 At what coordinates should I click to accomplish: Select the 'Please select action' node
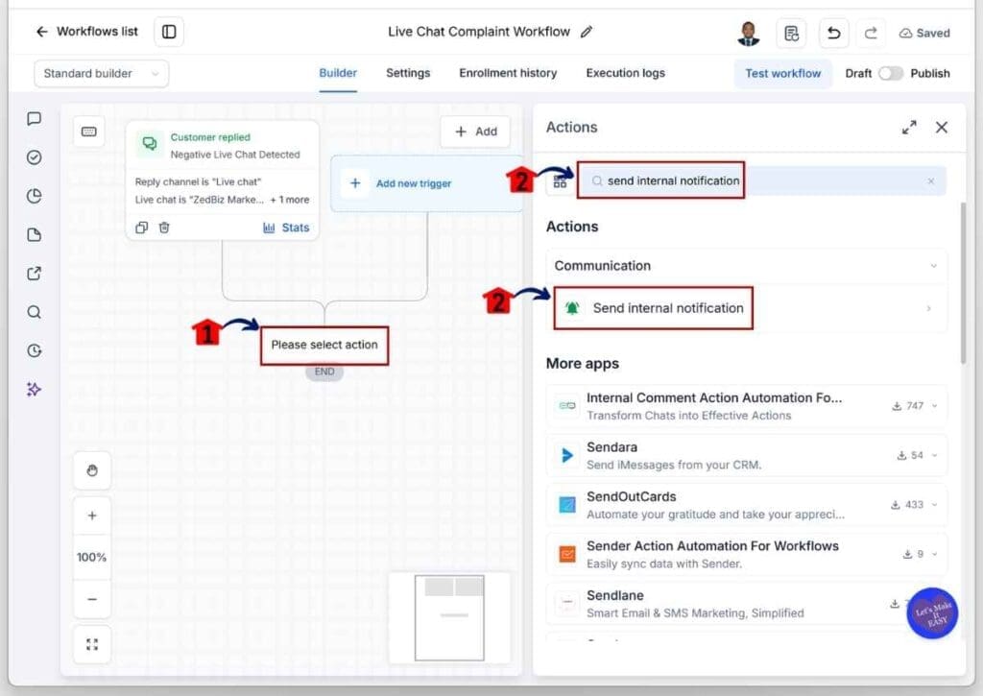(x=324, y=345)
